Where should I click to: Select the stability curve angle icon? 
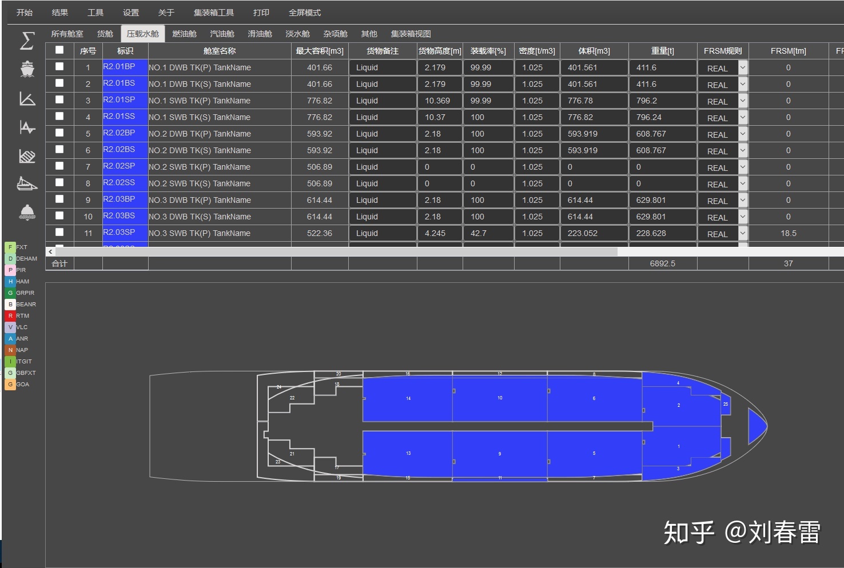coord(27,99)
